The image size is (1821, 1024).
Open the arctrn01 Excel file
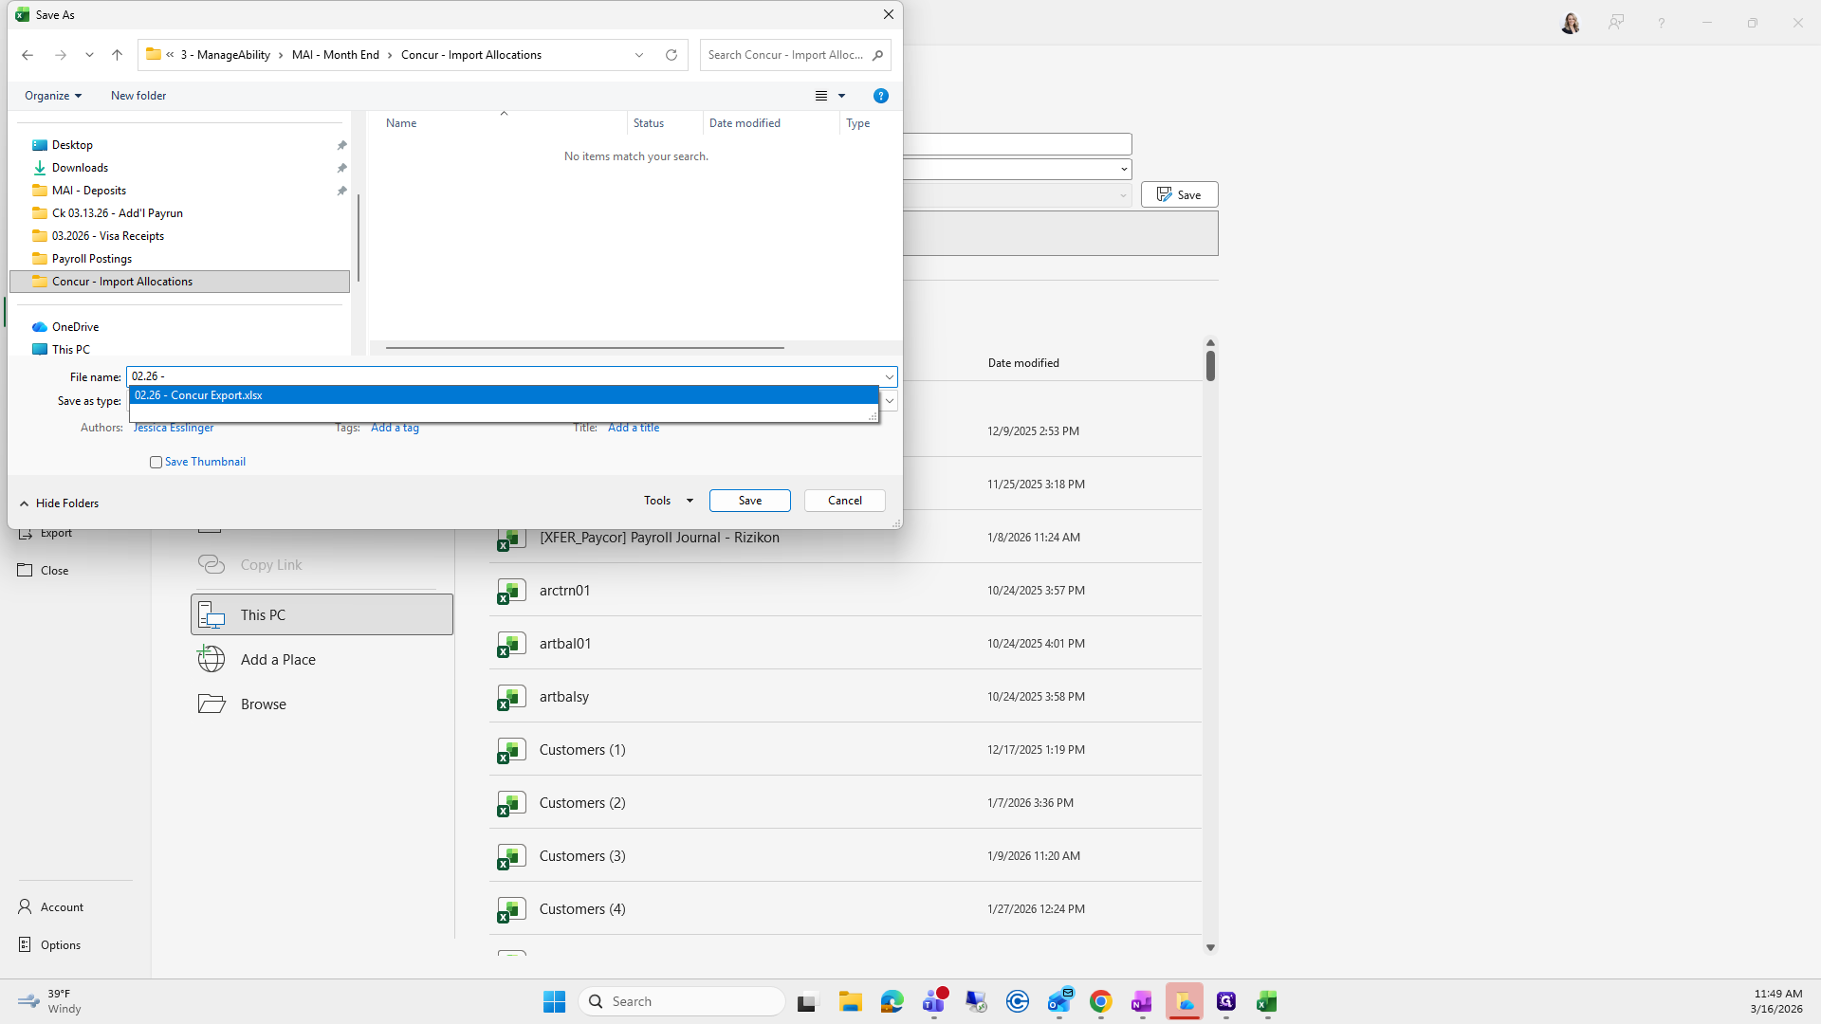coord(564,590)
